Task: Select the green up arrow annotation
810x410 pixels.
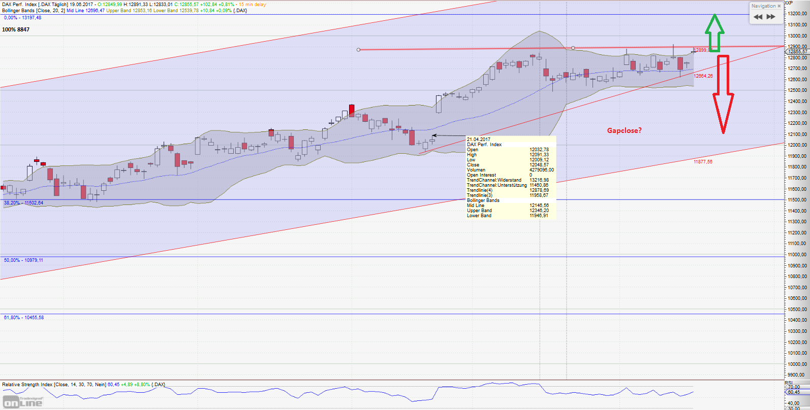Action: click(x=714, y=32)
